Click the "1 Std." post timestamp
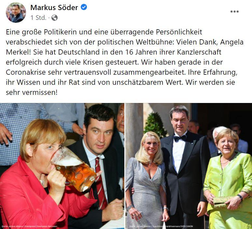 (x=38, y=18)
